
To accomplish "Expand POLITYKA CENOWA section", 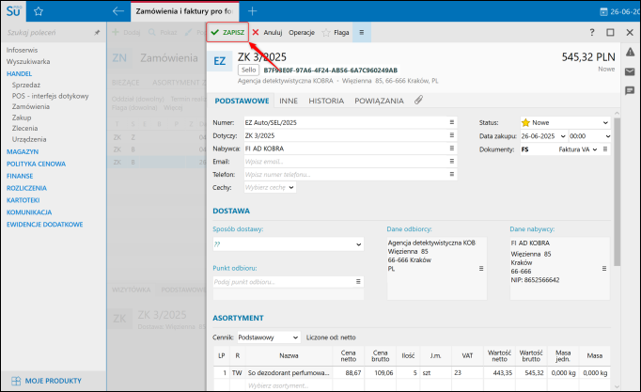I will click(x=36, y=164).
